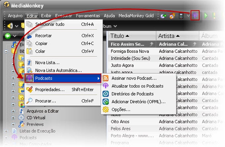Choose Procurar... from the menu
This screenshot has height=147, width=225.
click(63, 101)
